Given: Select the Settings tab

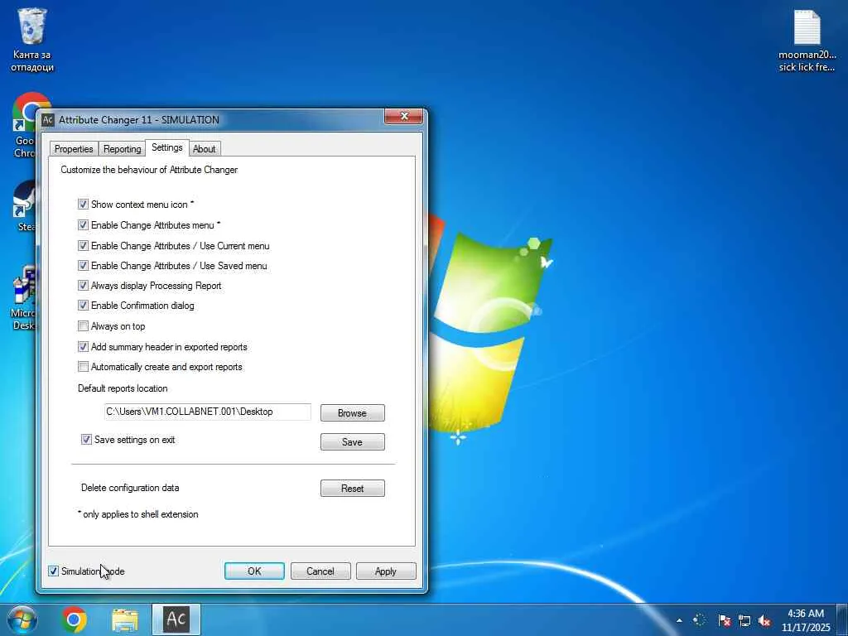Looking at the screenshot, I should [x=167, y=147].
